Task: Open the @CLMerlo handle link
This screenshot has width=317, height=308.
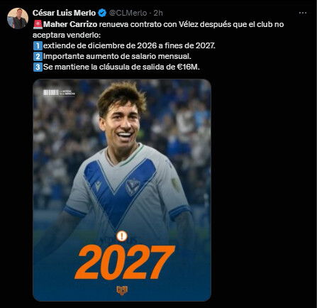Action: 128,13
